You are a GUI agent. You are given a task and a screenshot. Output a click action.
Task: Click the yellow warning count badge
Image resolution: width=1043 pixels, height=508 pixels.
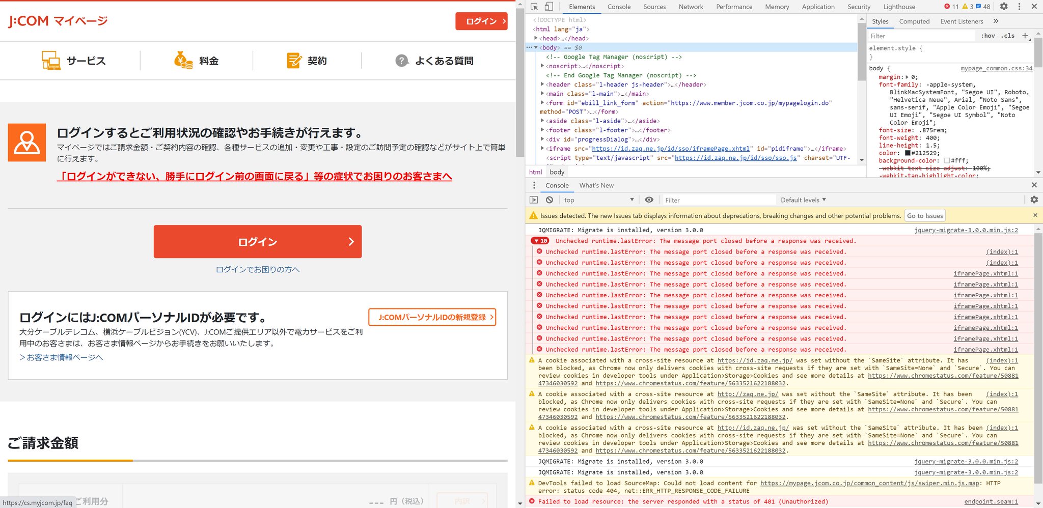(968, 7)
